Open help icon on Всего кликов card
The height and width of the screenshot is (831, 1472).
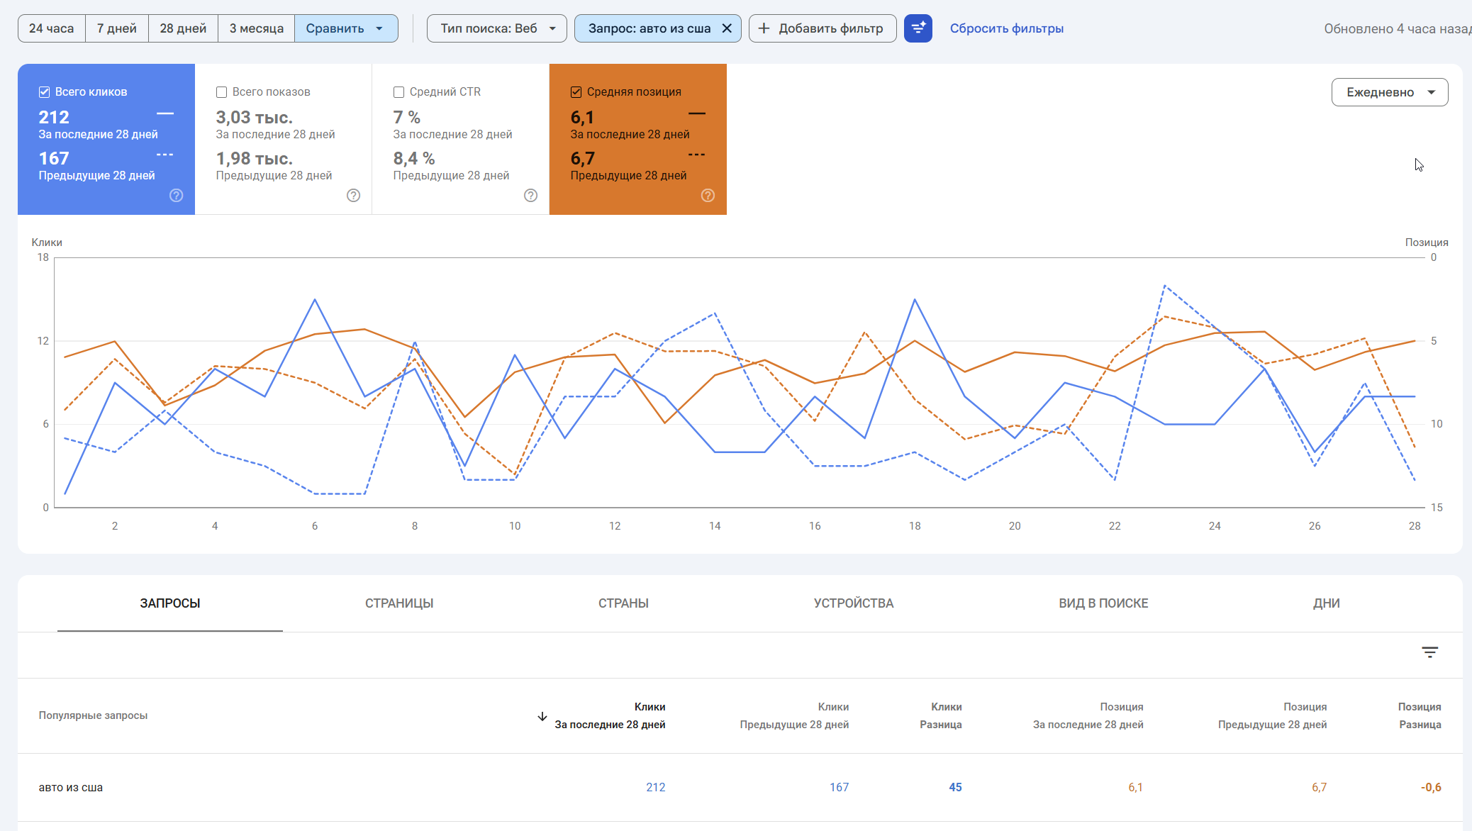pyautogui.click(x=177, y=196)
